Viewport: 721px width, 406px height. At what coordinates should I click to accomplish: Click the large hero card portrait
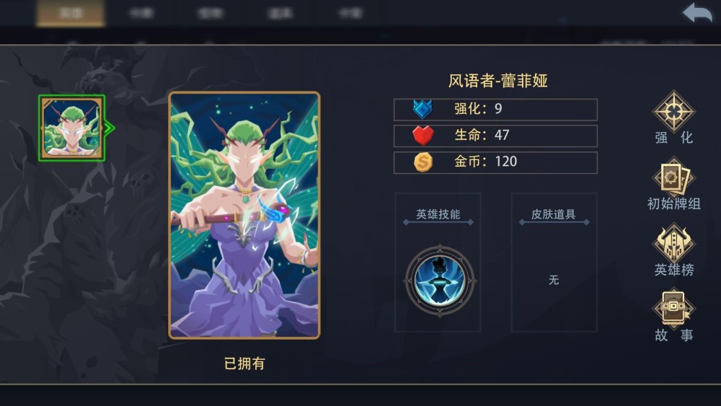click(244, 215)
